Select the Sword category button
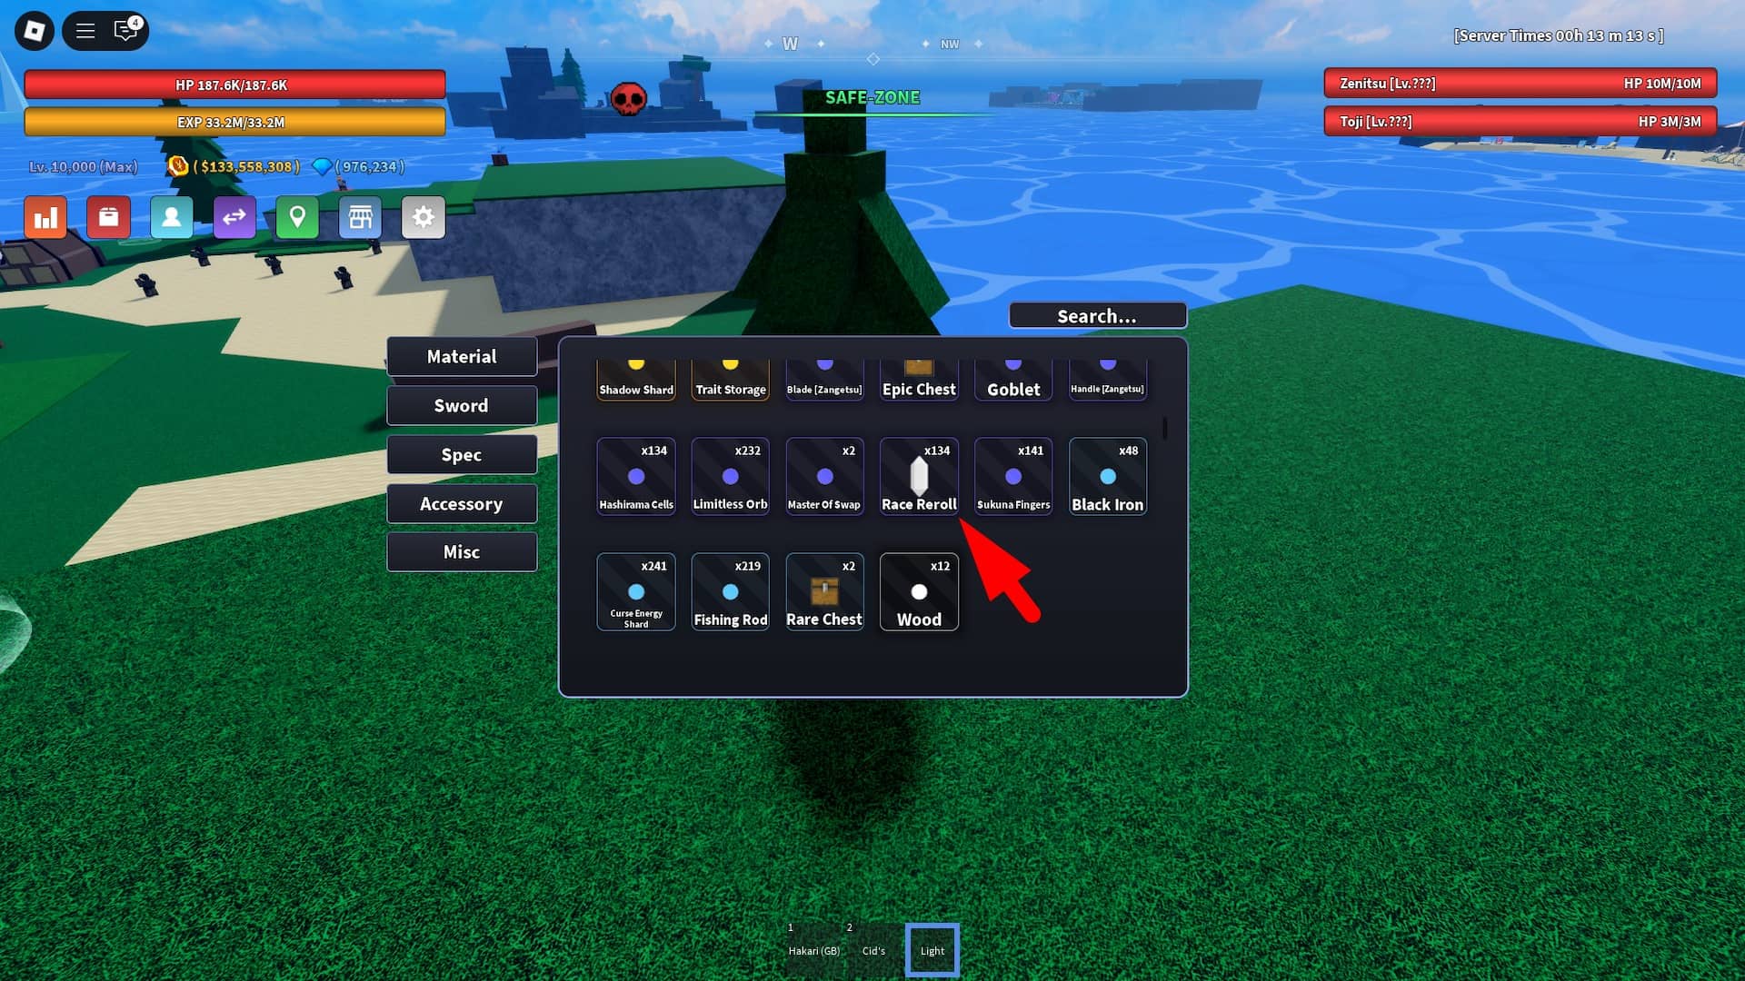This screenshot has height=981, width=1745. pos(462,405)
